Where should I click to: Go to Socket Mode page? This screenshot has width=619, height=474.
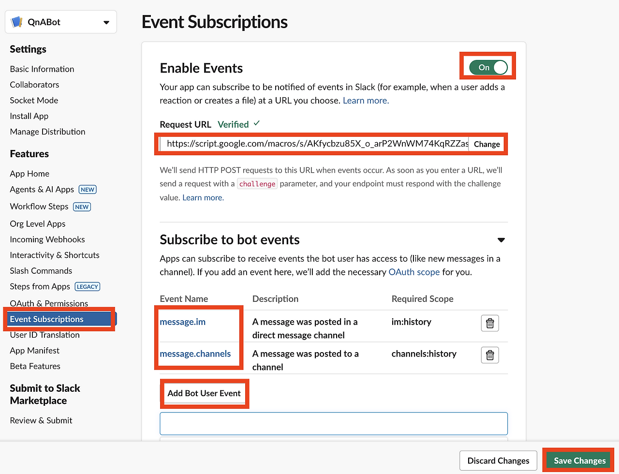(34, 101)
